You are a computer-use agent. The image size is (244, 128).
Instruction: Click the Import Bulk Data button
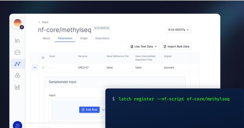click(176, 47)
